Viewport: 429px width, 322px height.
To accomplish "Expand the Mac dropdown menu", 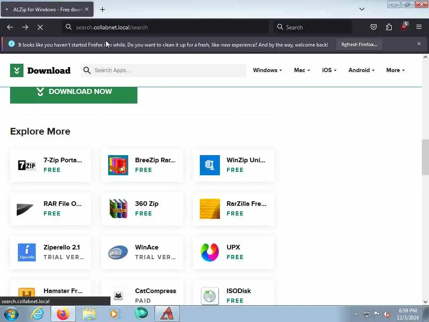I will point(302,70).
